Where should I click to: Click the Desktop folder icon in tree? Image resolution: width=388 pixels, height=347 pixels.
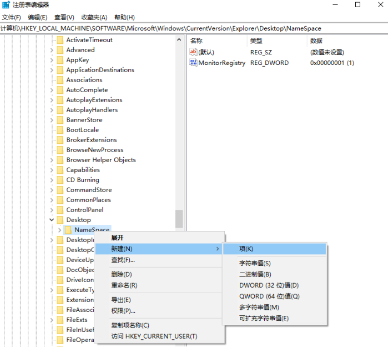point(60,220)
